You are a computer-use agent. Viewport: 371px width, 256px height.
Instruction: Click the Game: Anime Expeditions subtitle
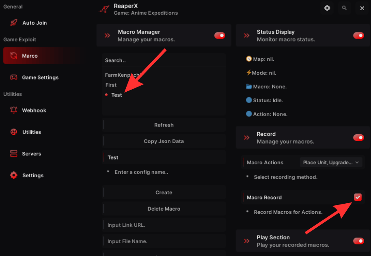coord(146,13)
